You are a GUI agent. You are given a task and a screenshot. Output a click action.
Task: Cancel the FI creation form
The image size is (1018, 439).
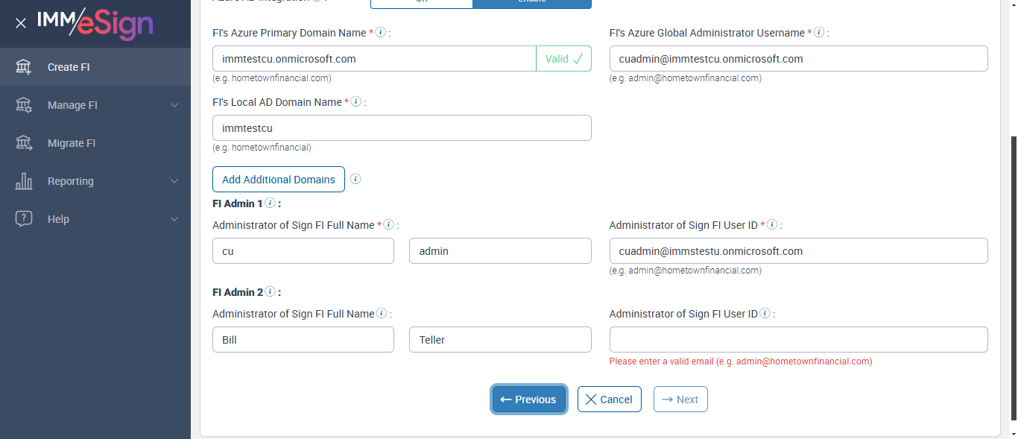click(609, 399)
